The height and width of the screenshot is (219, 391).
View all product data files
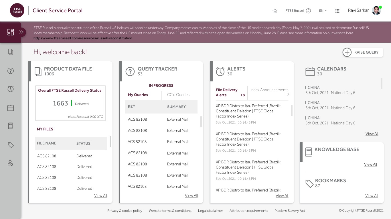[100, 196]
